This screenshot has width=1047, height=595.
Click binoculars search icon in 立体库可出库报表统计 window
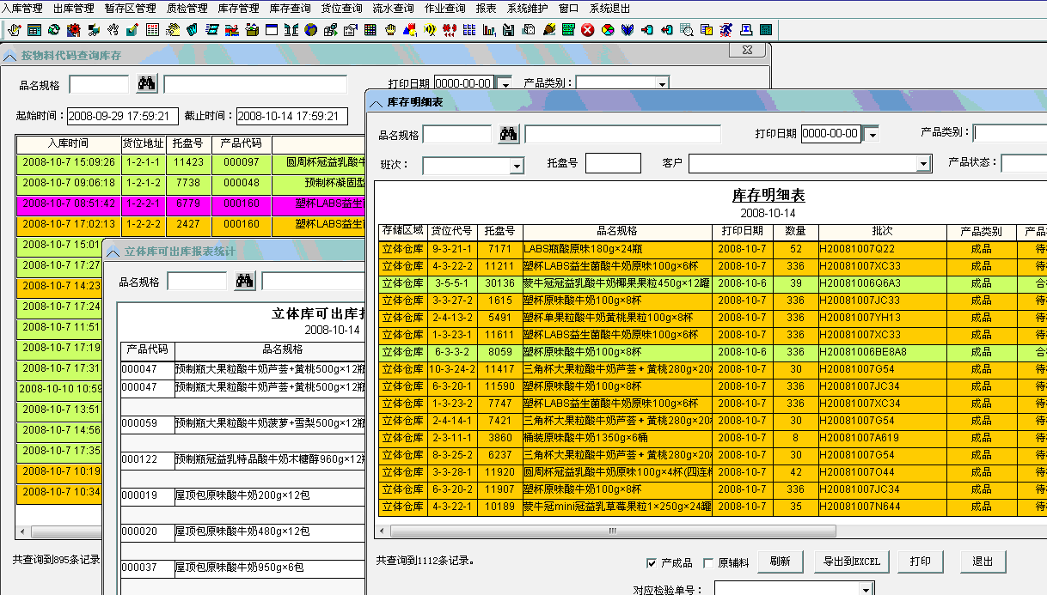[x=245, y=281]
